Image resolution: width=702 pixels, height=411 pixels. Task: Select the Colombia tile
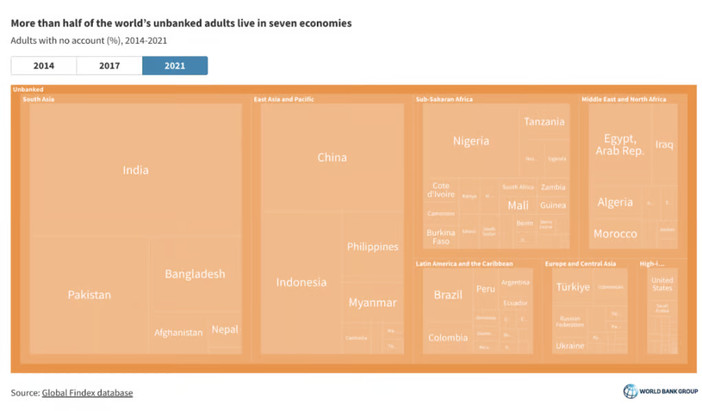click(x=448, y=338)
